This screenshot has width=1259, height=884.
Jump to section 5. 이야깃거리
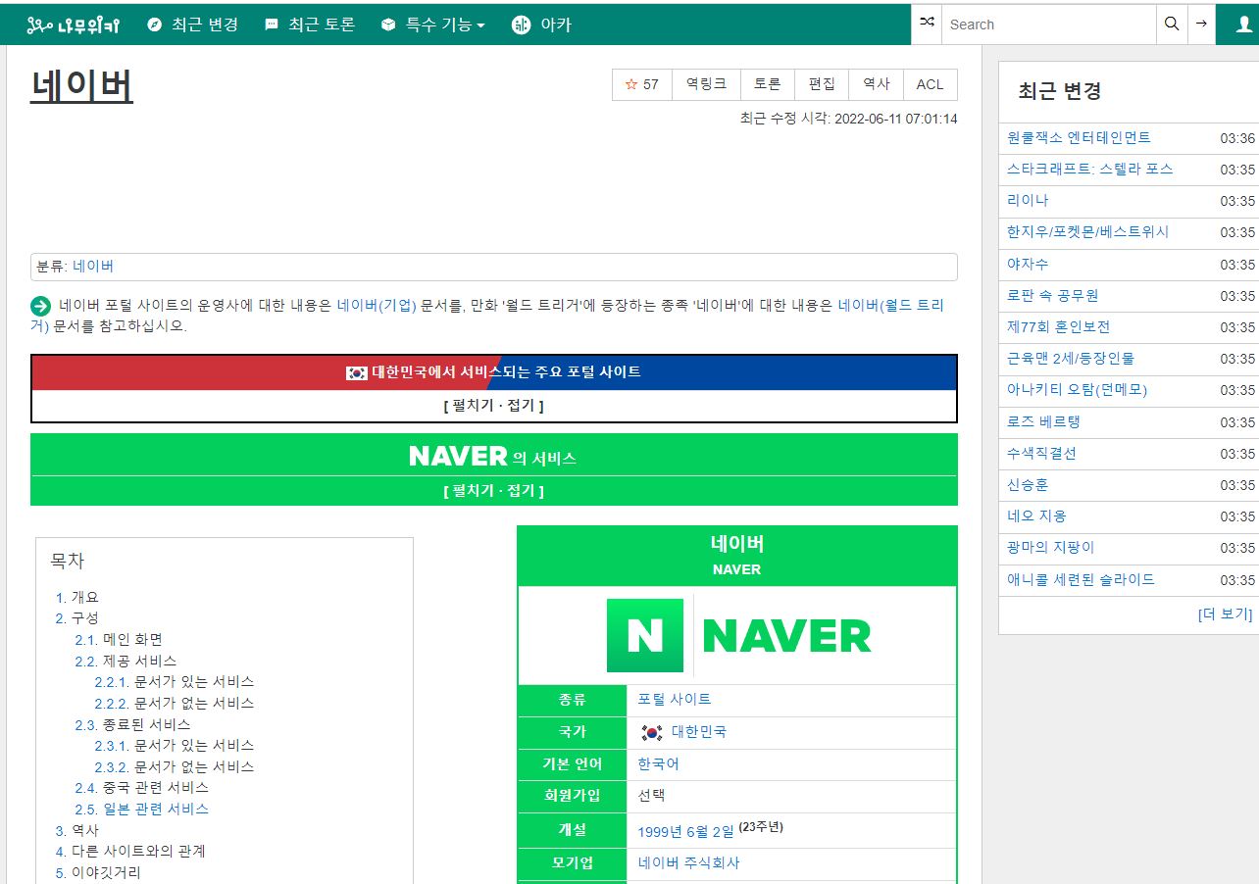98,872
